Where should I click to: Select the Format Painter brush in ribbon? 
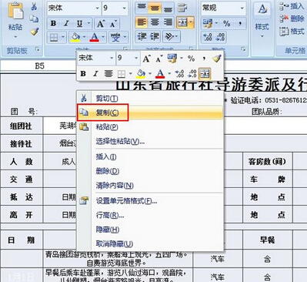pyautogui.click(x=34, y=32)
